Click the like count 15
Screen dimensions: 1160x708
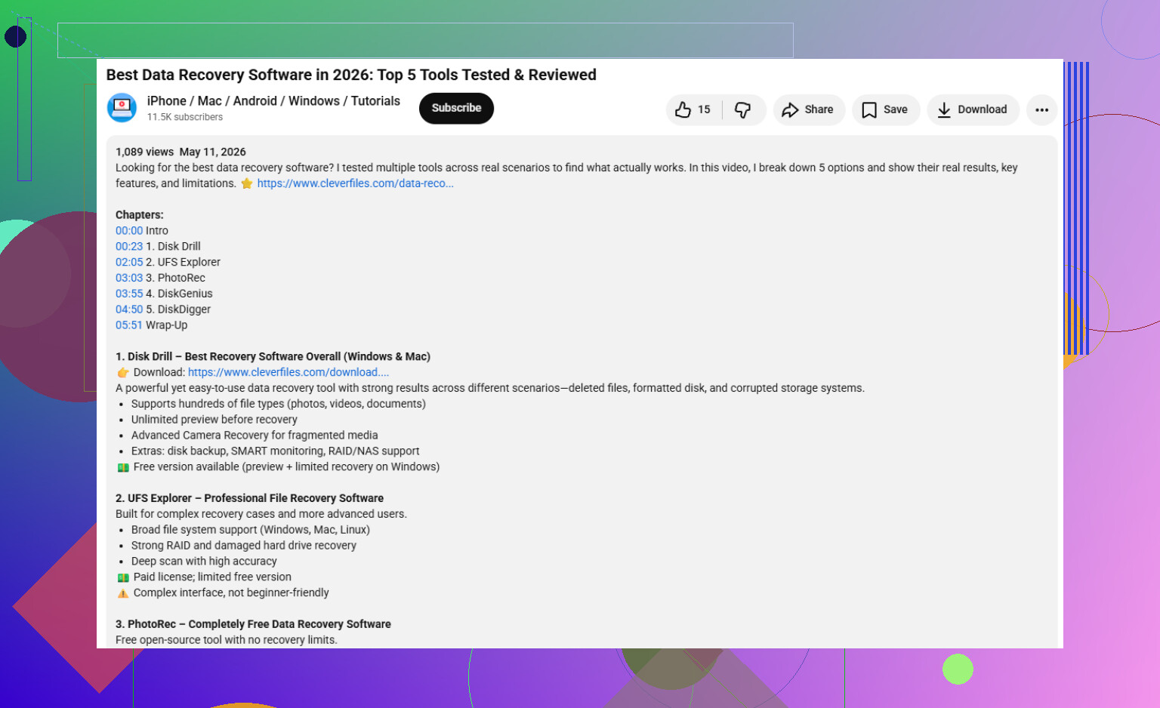click(704, 109)
